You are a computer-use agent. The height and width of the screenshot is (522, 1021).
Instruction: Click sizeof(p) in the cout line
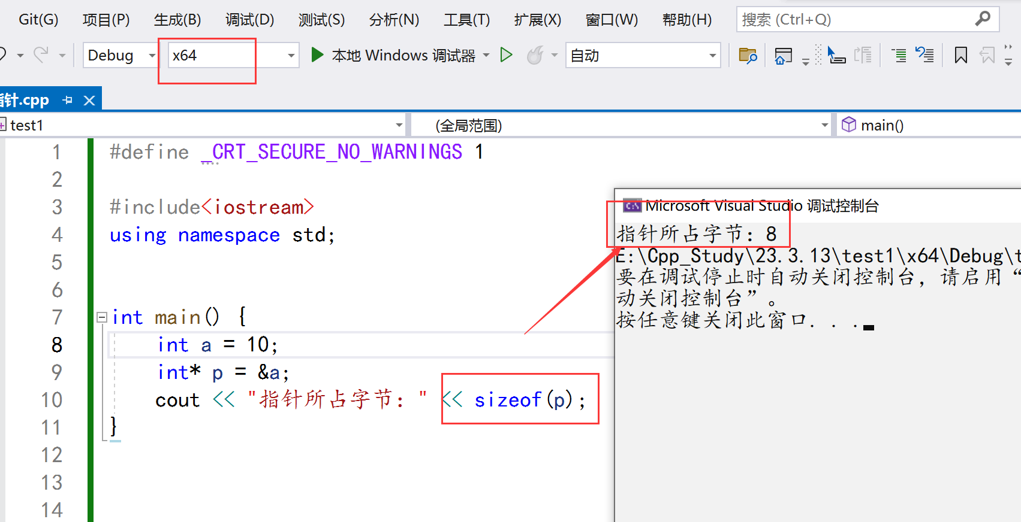tap(523, 399)
